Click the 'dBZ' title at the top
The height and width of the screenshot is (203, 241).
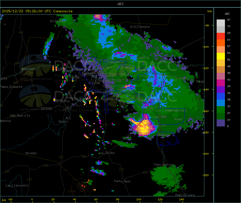pyautogui.click(x=120, y=4)
